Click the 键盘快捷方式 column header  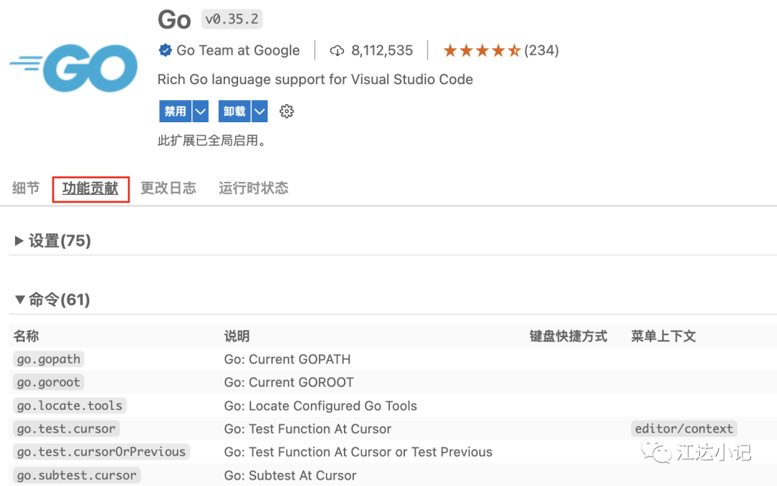(568, 336)
